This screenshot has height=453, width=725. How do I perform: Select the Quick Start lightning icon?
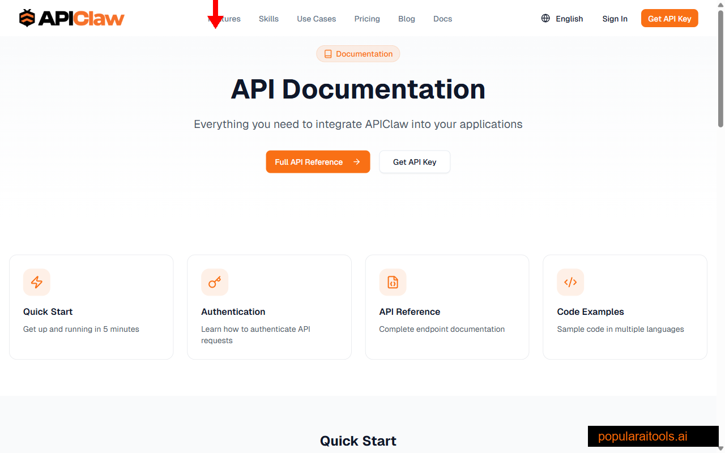click(37, 282)
